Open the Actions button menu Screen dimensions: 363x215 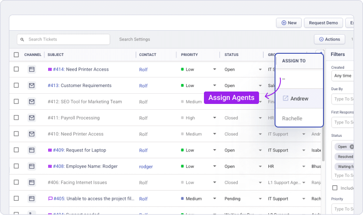[x=329, y=40]
